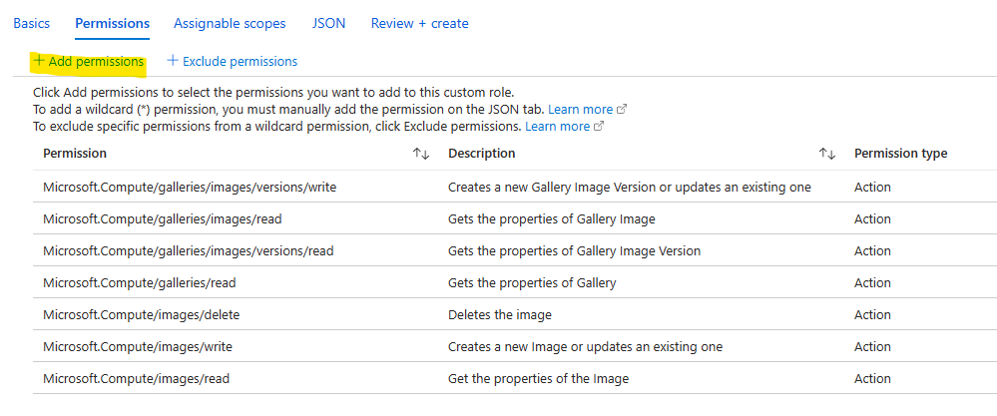Select Microsoft.Compute/galleries/images/versions/write row
This screenshot has width=997, height=416.
[x=514, y=187]
